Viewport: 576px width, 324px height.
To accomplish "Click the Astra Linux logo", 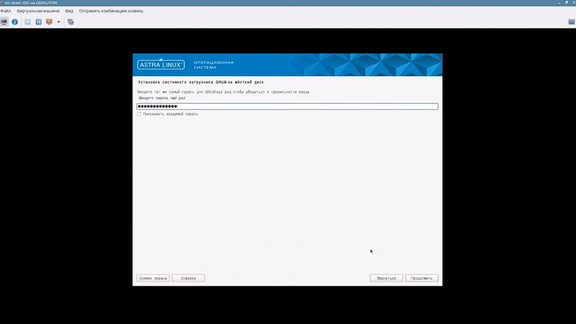I will [x=161, y=64].
